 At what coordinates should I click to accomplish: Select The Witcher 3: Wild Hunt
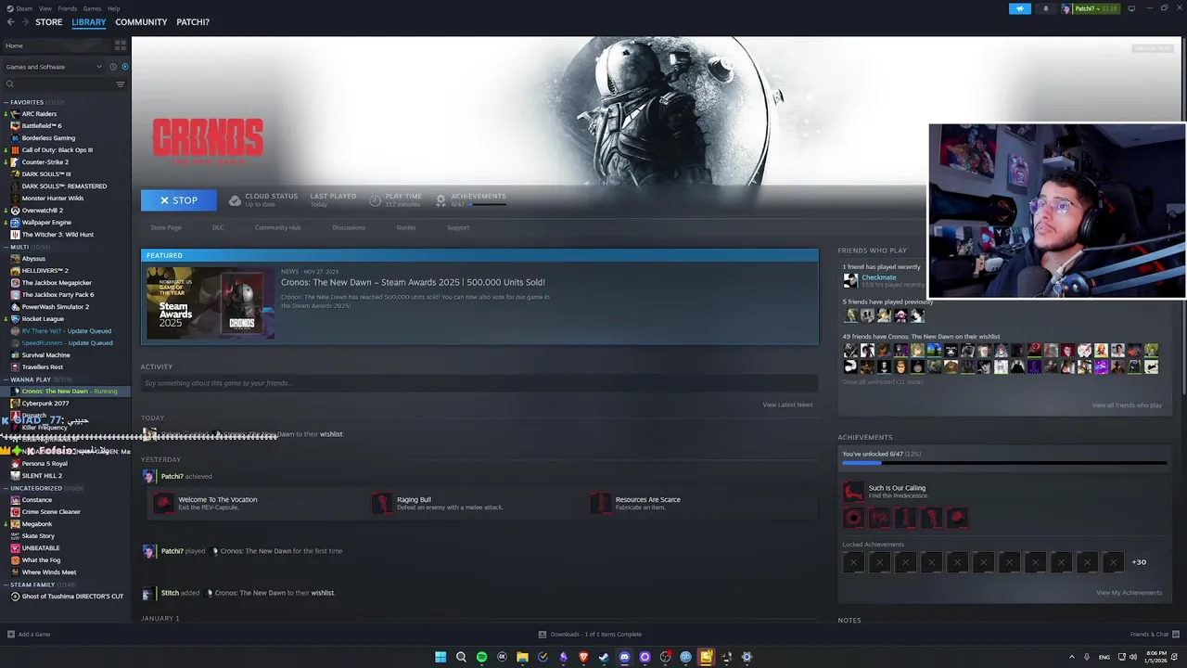[57, 235]
